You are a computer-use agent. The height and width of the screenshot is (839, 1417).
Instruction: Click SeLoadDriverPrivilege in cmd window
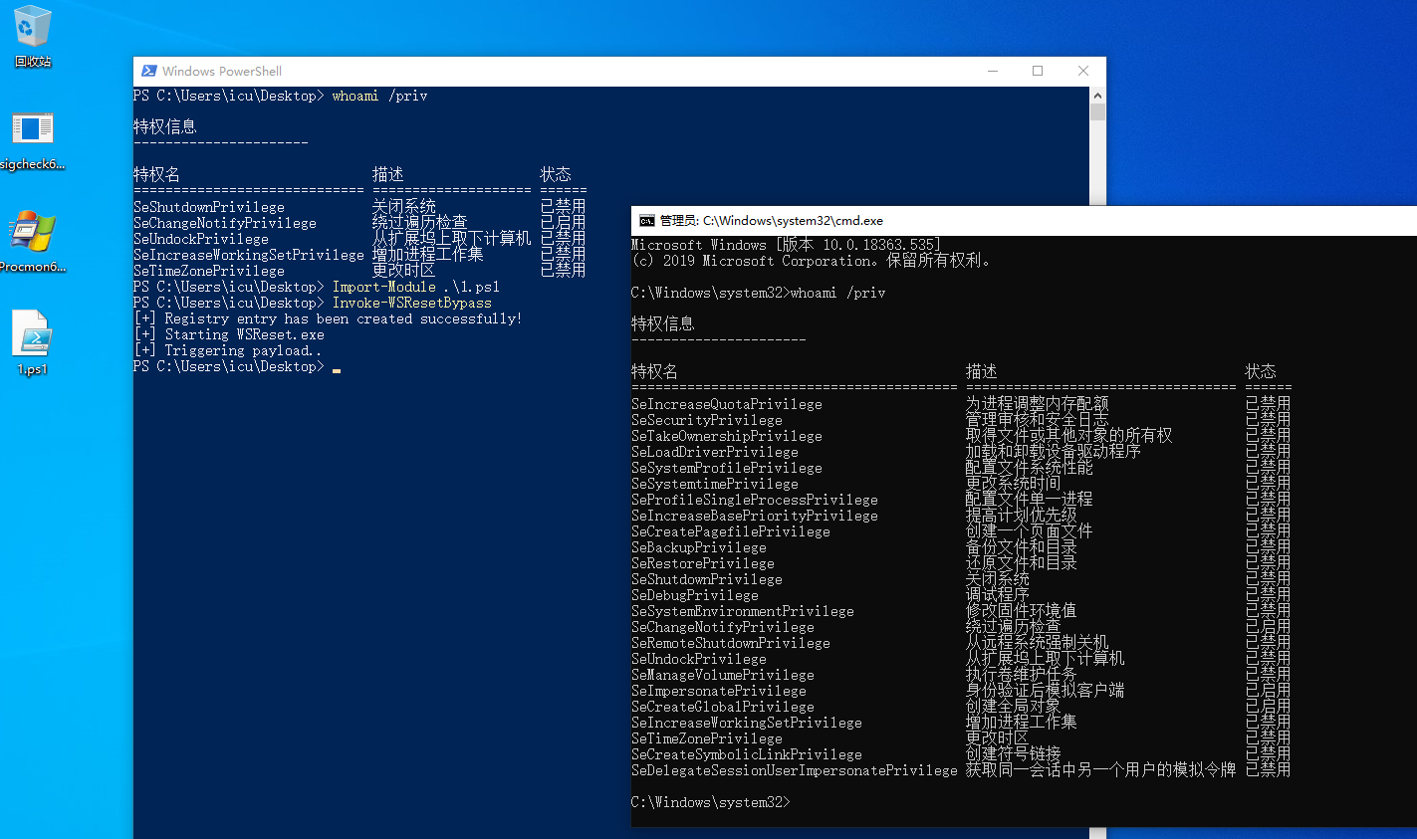[715, 452]
